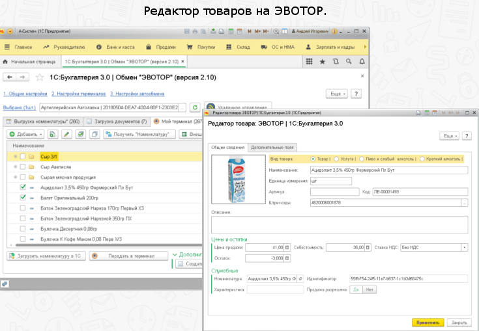
Task: Click the refresh icon beside terminal selector
Action: click(194, 107)
